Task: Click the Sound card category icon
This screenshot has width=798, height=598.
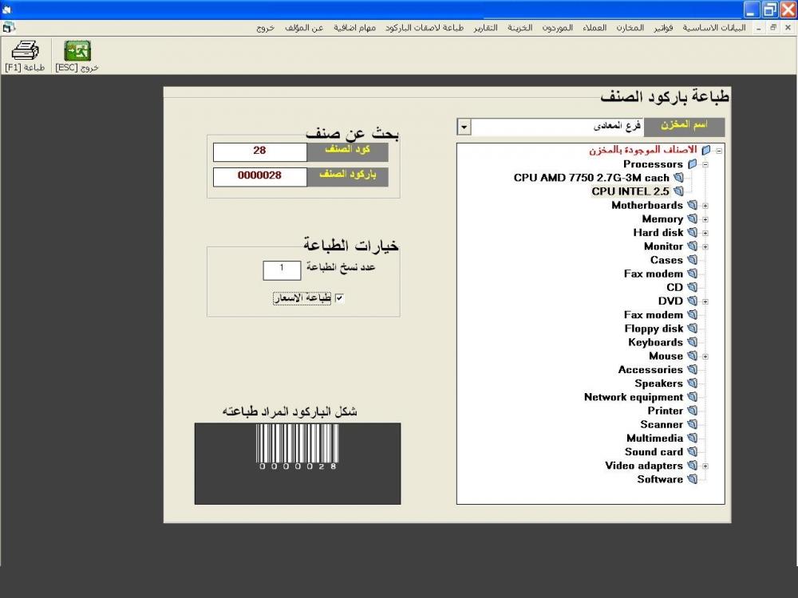Action: point(692,452)
